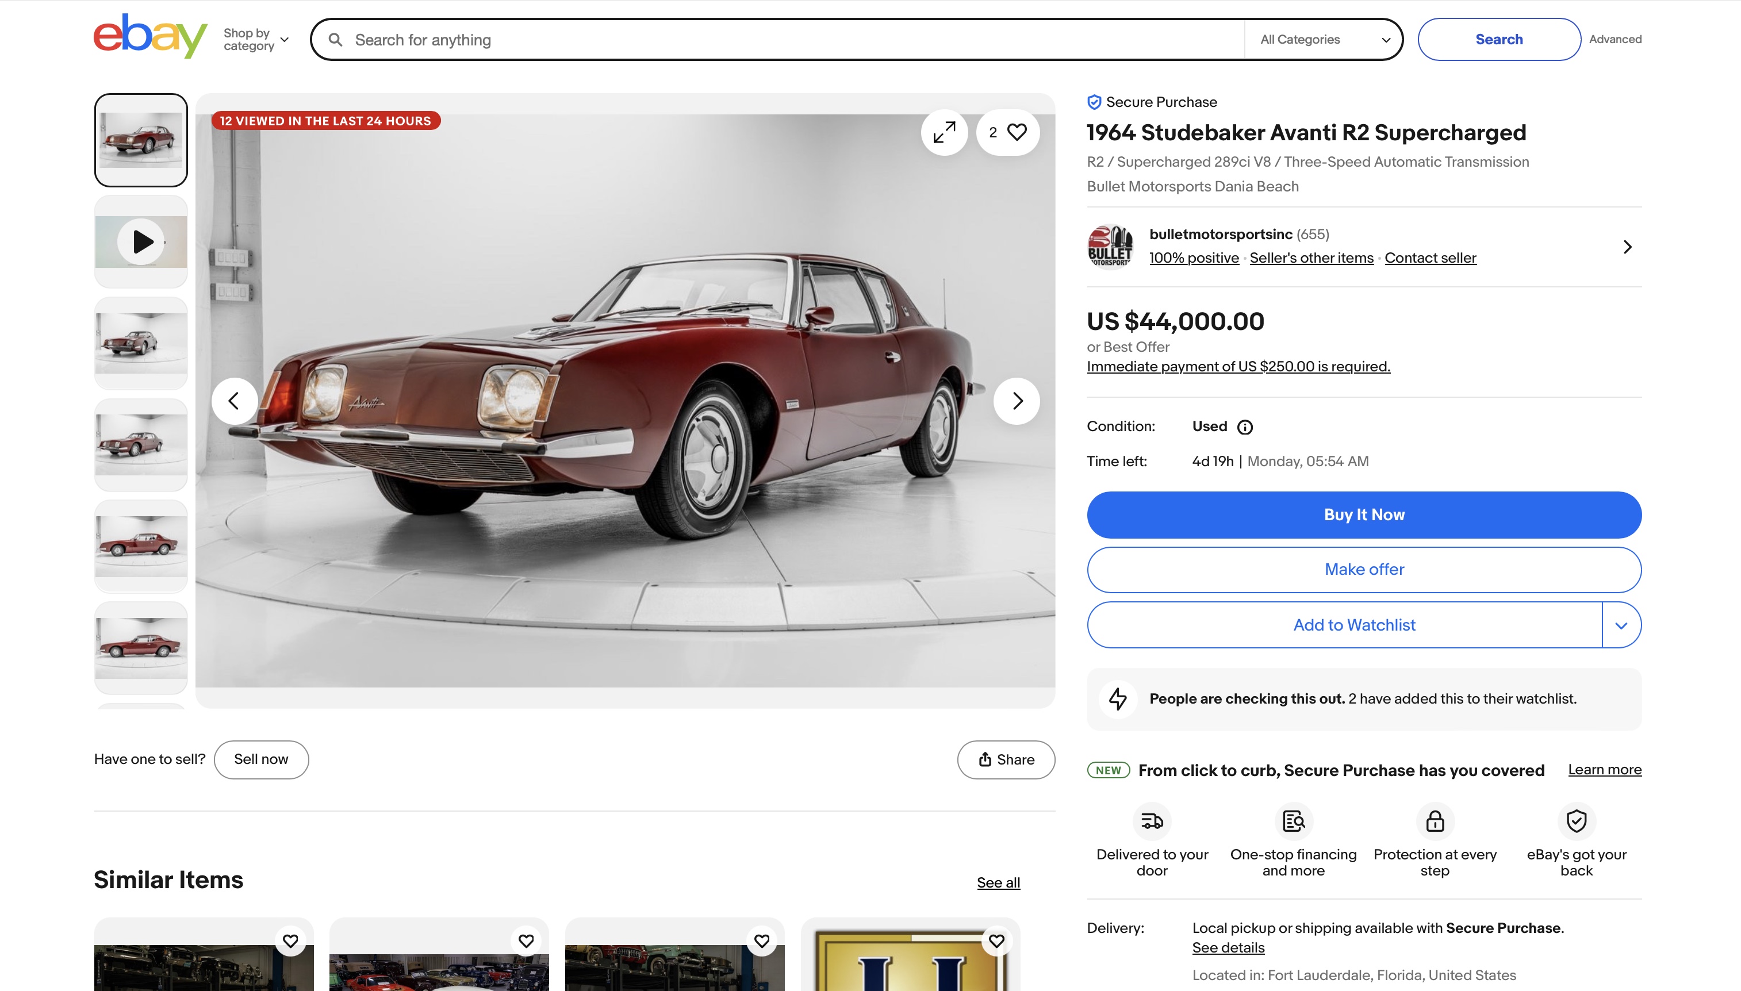Click the bulletmotorsportsinc seller logo
This screenshot has height=991, width=1741.
click(x=1110, y=247)
